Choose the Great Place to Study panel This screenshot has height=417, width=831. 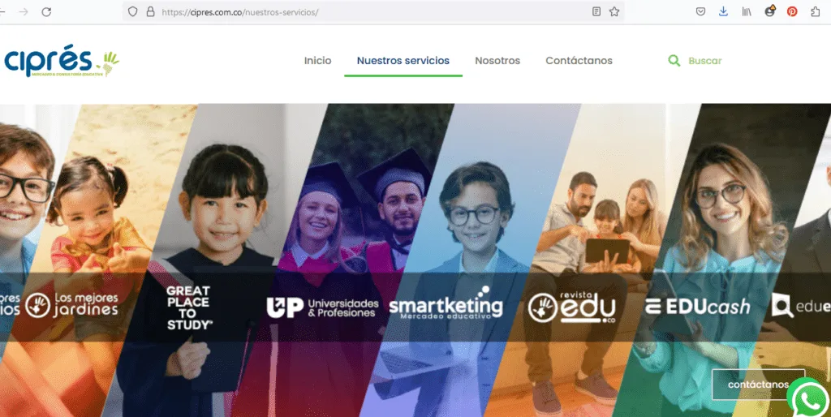pos(188,307)
